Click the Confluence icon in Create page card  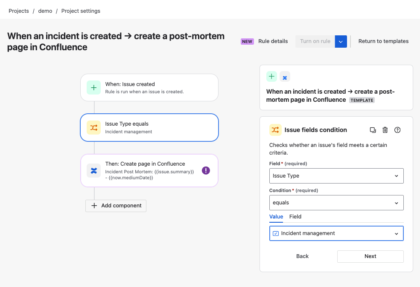94,170
